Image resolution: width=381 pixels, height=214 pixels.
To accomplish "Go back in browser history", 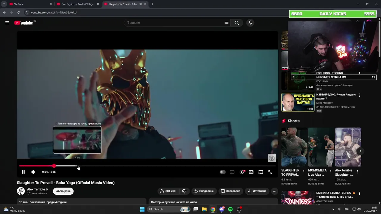I will (4, 12).
